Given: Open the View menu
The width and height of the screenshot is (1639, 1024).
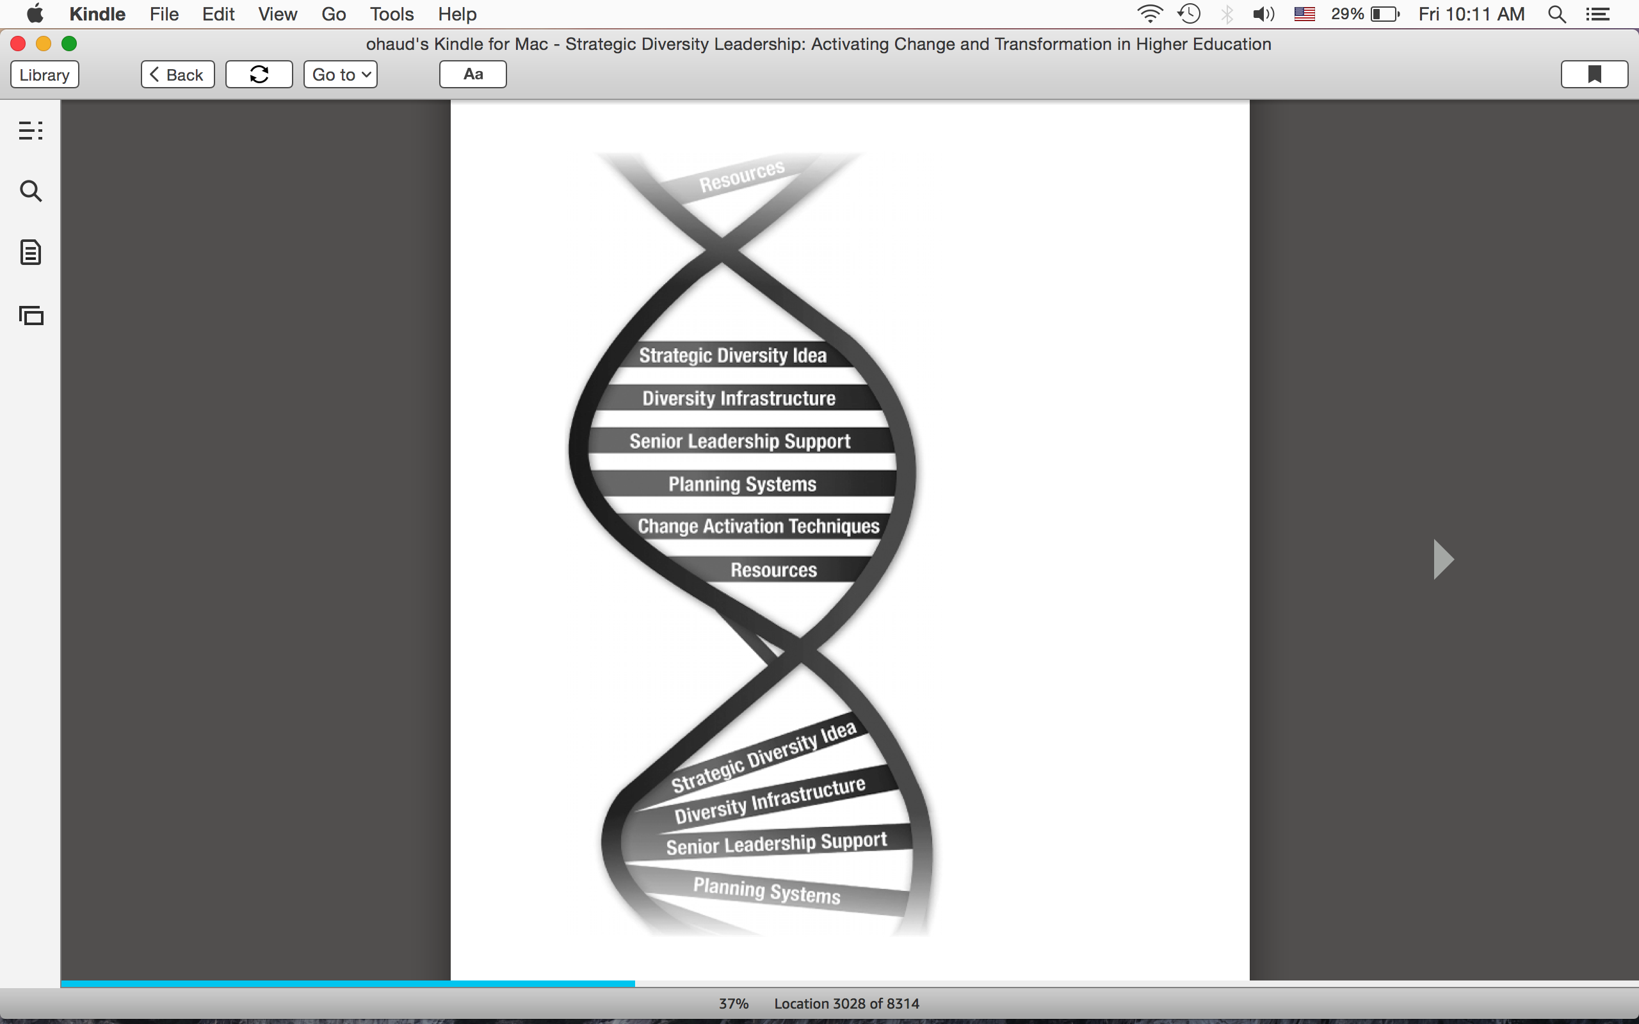Looking at the screenshot, I should point(278,14).
